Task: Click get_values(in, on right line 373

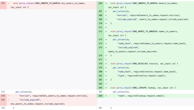Action: click(121, 40)
